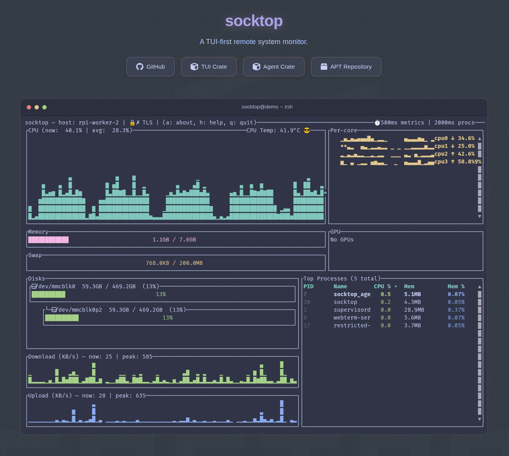Toggle the cpu0 downward trend arrow
The height and width of the screenshot is (456, 509).
[x=452, y=138]
